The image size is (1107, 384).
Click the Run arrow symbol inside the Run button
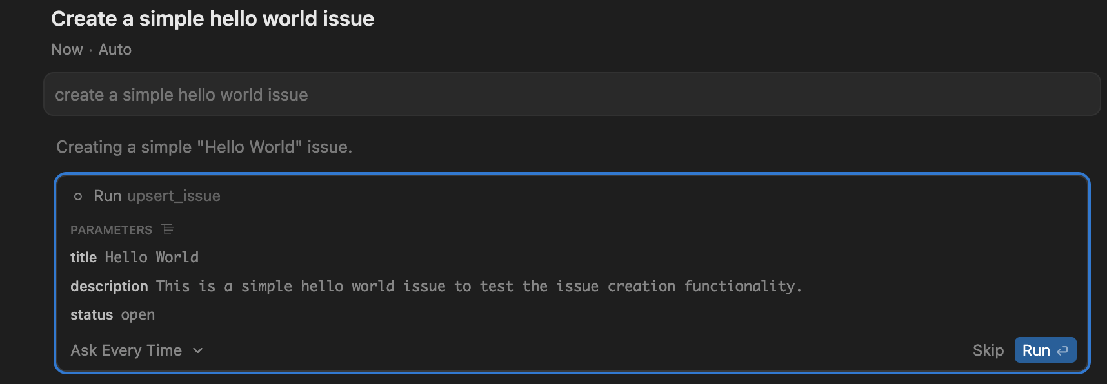coord(1062,350)
